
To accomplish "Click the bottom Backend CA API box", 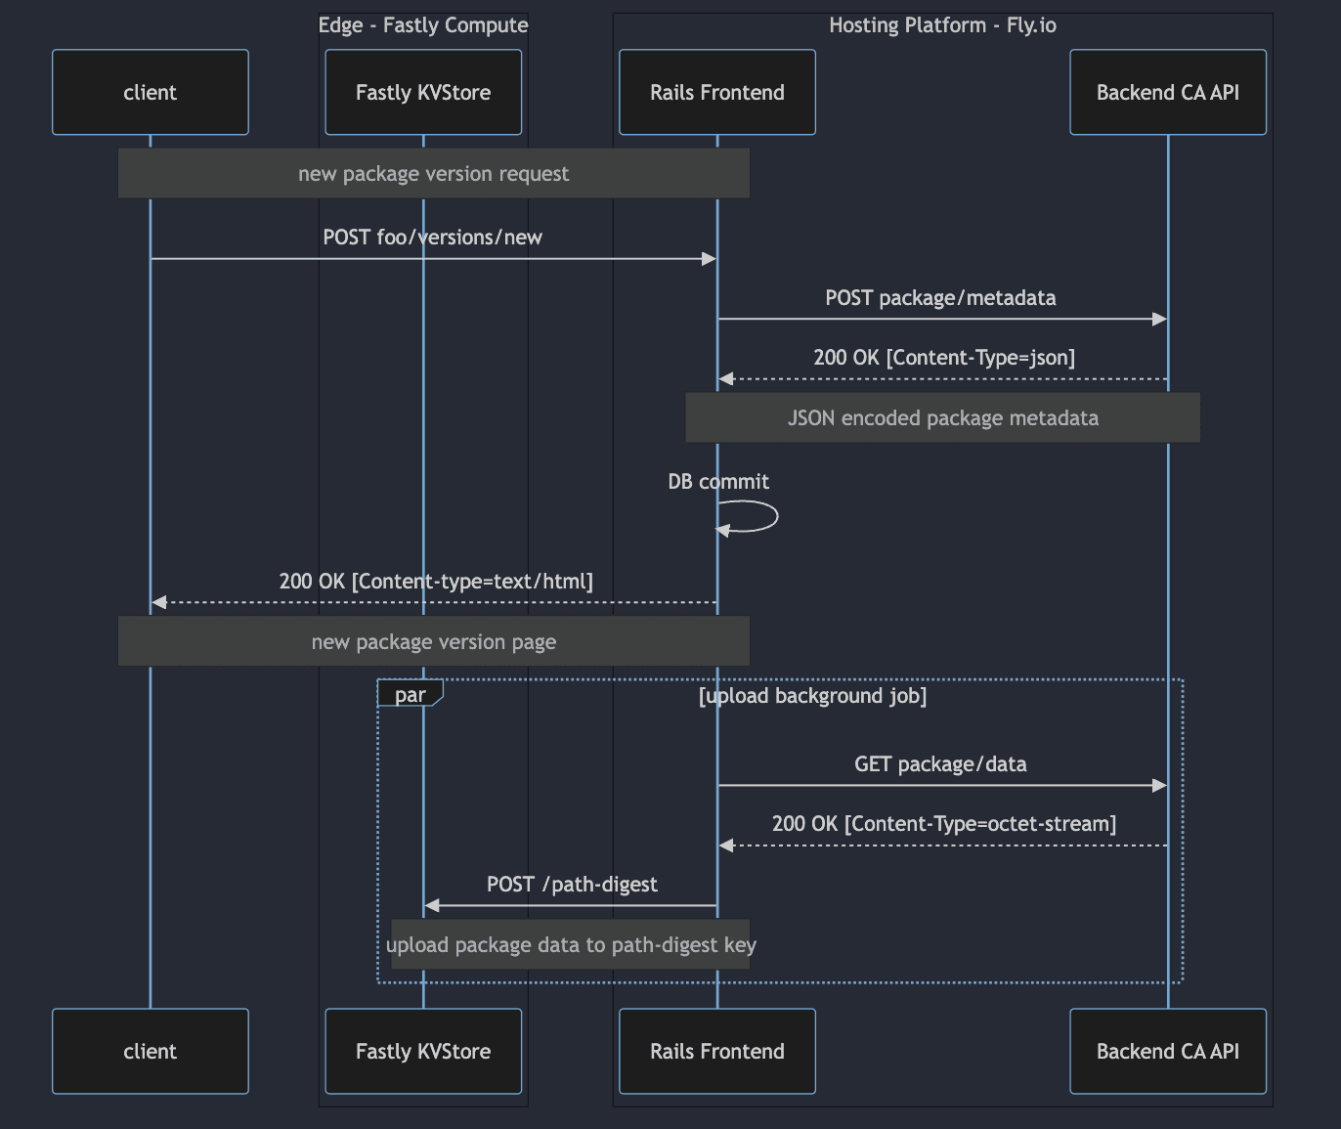I will click(x=1167, y=1052).
